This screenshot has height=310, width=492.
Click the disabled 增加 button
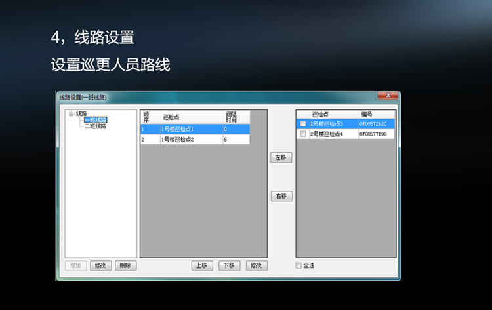pos(75,265)
